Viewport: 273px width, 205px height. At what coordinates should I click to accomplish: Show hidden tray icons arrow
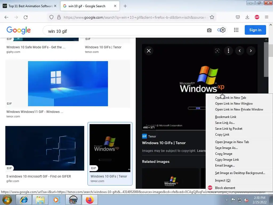coord(227,200)
